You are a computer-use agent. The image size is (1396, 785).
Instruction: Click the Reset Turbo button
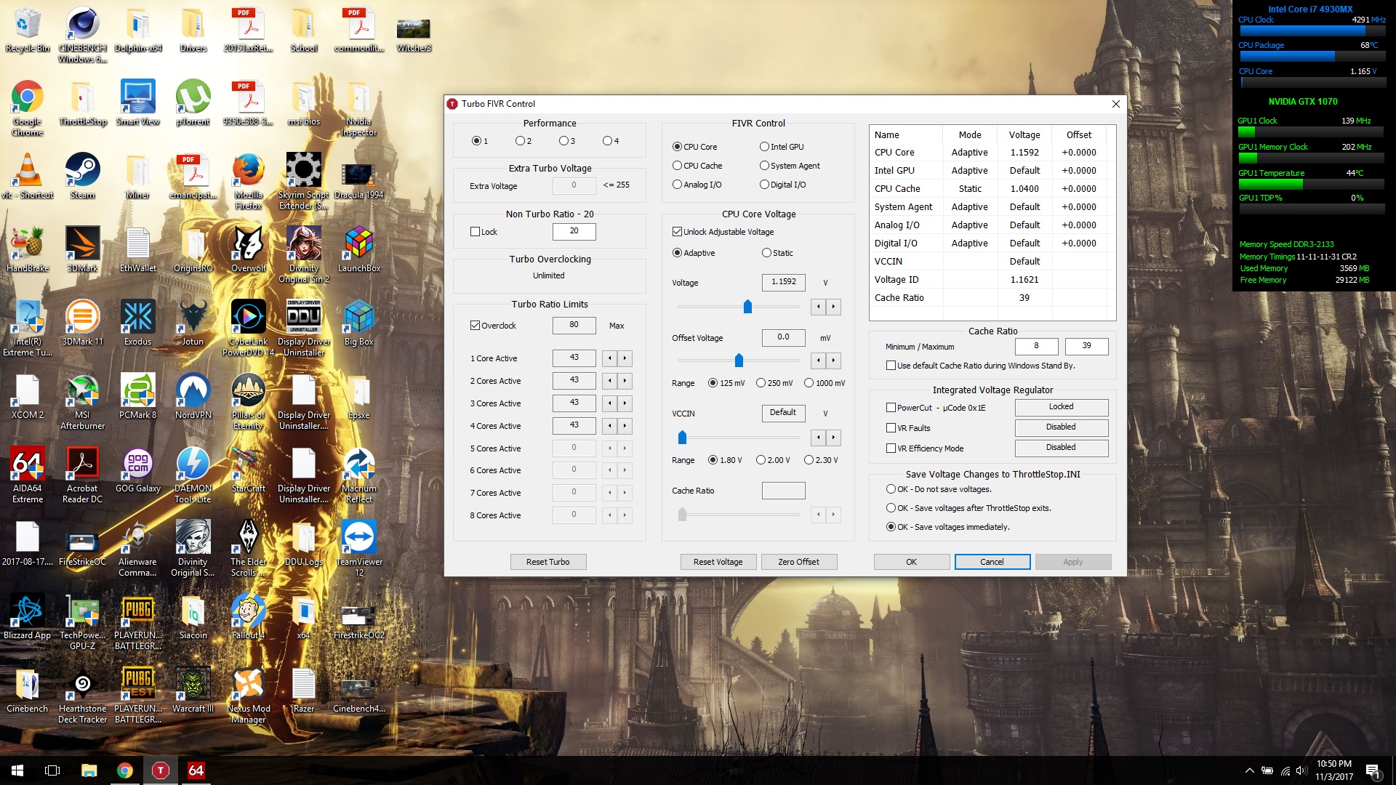[547, 562]
